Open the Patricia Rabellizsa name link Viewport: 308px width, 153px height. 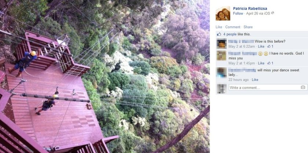(250, 9)
